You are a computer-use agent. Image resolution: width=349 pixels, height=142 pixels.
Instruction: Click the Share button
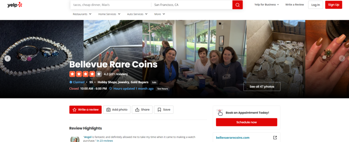tap(142, 110)
